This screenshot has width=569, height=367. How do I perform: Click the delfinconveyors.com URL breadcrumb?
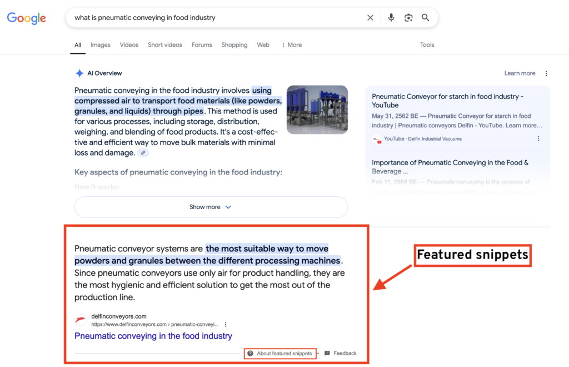tap(155, 324)
